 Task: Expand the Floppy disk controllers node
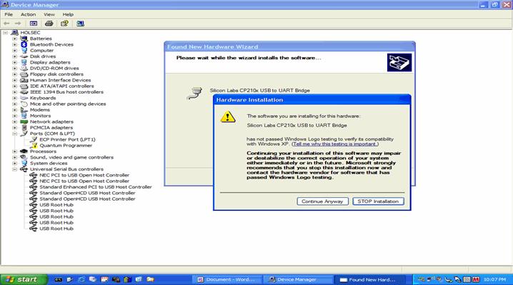tap(14, 74)
